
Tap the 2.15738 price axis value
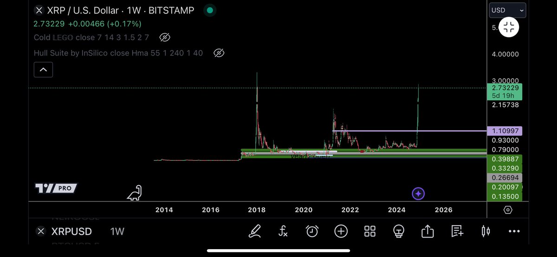coord(505,105)
